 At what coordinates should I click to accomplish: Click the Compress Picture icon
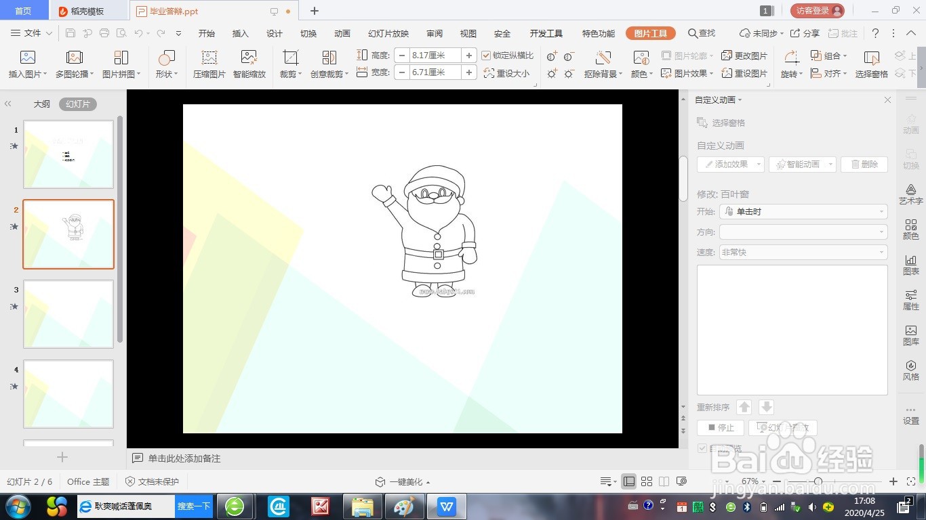point(209,58)
